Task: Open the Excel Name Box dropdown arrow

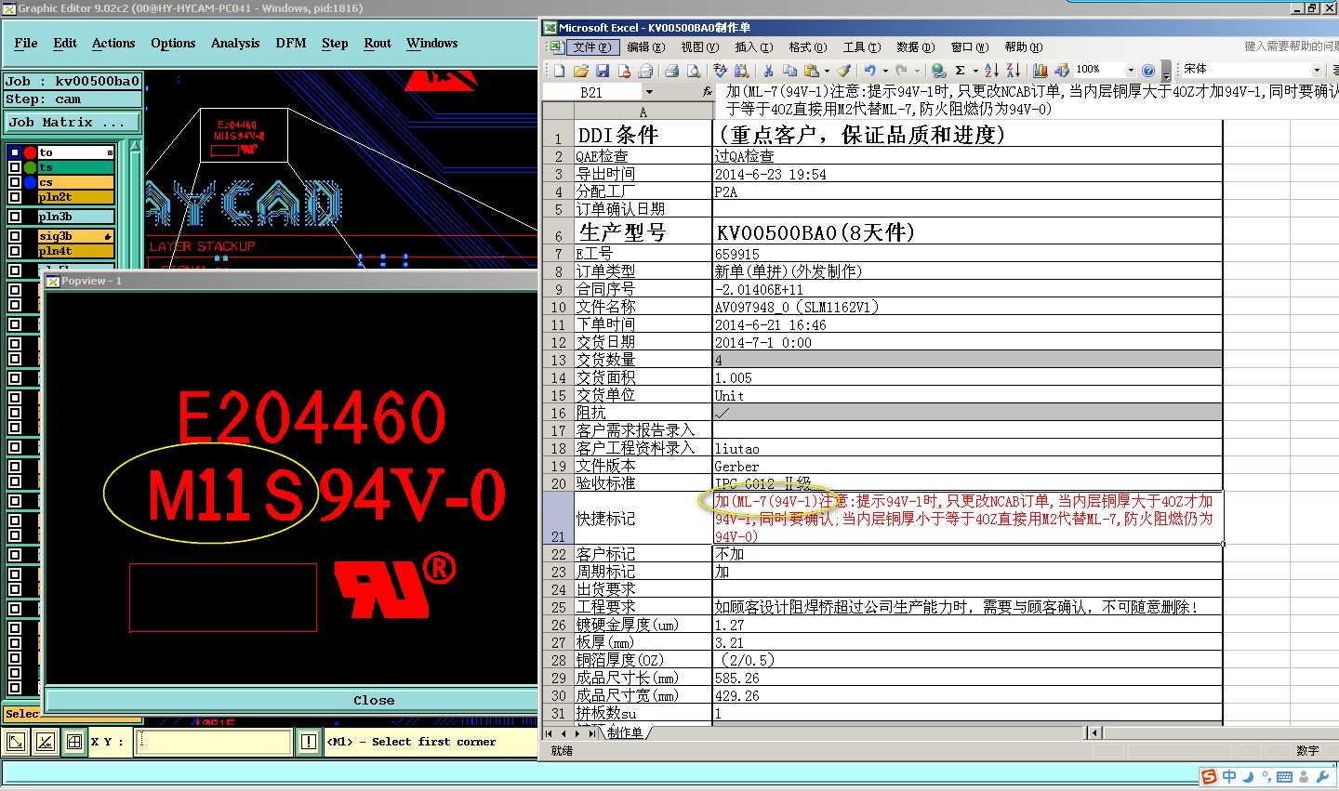Action: [x=649, y=92]
